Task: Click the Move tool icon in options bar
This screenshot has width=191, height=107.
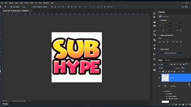Action: [x=5, y=7]
